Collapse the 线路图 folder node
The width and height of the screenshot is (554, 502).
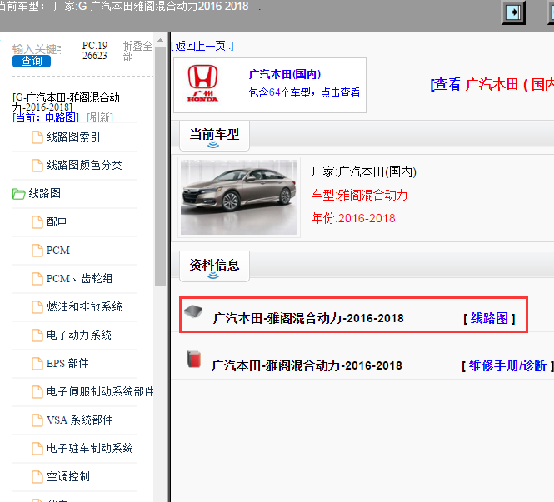(44, 193)
